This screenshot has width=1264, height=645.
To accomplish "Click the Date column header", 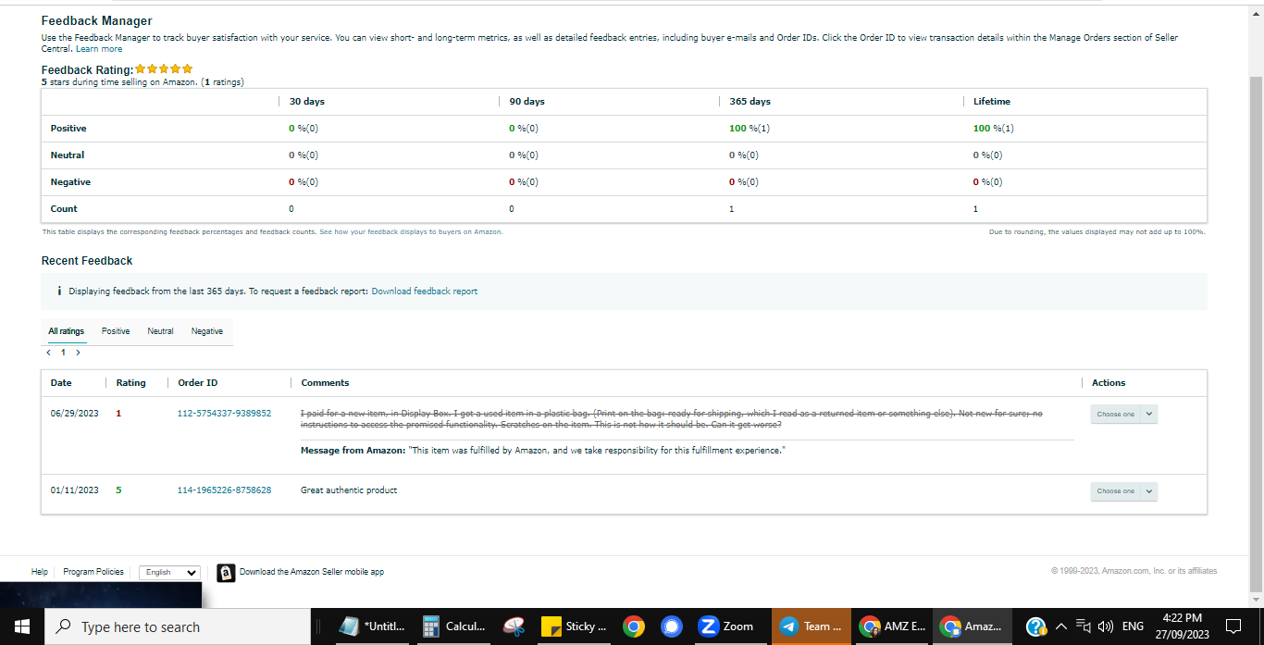I will click(61, 382).
